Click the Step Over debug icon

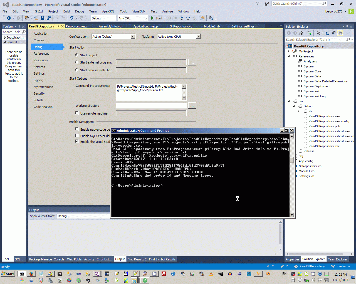(188, 18)
